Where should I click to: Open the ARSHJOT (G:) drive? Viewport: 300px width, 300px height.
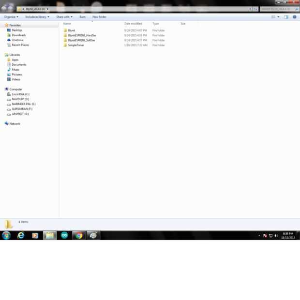pos(20,114)
